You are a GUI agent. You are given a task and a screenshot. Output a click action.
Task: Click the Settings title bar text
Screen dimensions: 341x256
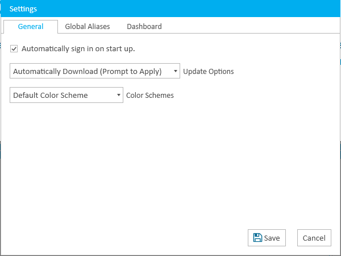(23, 9)
